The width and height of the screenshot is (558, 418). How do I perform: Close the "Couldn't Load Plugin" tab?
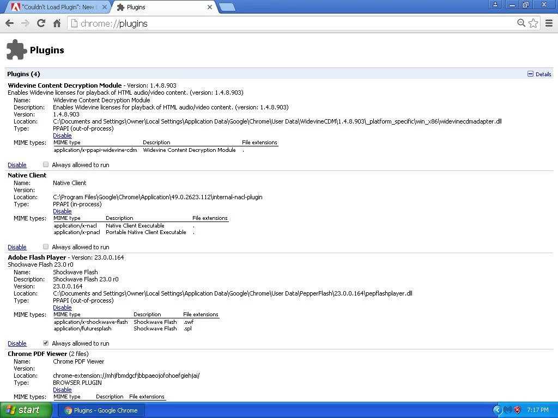pyautogui.click(x=105, y=7)
